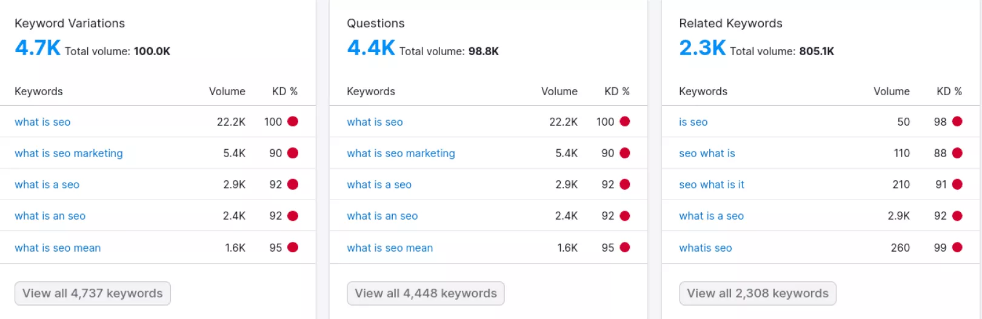Open 'what is seo marketing' in Keyword Variations
The height and width of the screenshot is (319, 982).
coord(68,153)
